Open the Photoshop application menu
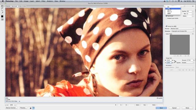196x110 pixels. click(x=9, y=1)
